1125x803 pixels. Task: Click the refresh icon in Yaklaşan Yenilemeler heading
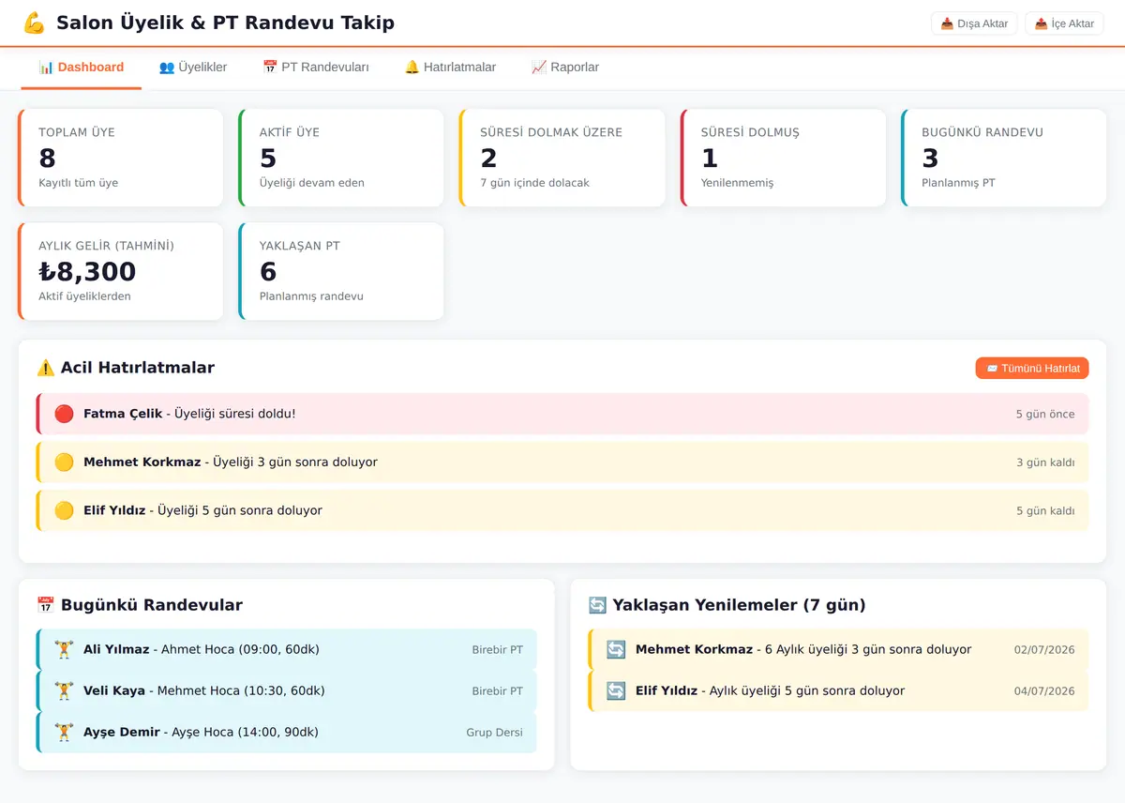pos(598,605)
